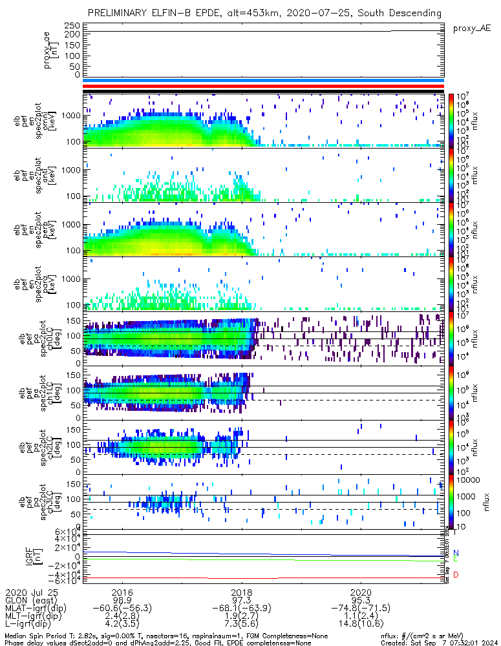Image resolution: width=501 pixels, height=646 pixels.
Task: Click the plot title PRELIMINARY ELFIN-B EPDE
Action: tap(264, 13)
